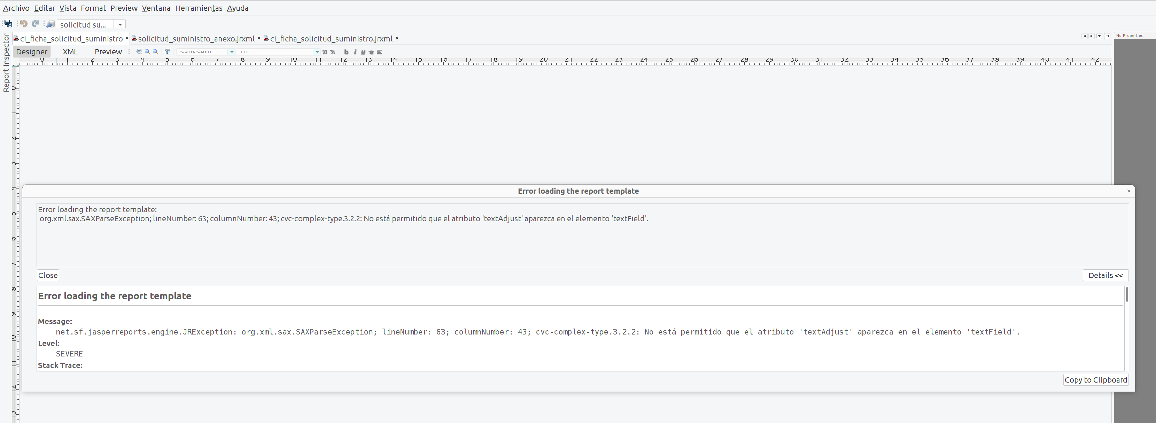
Task: Select the No Properties panel tab
Action: [1134, 36]
